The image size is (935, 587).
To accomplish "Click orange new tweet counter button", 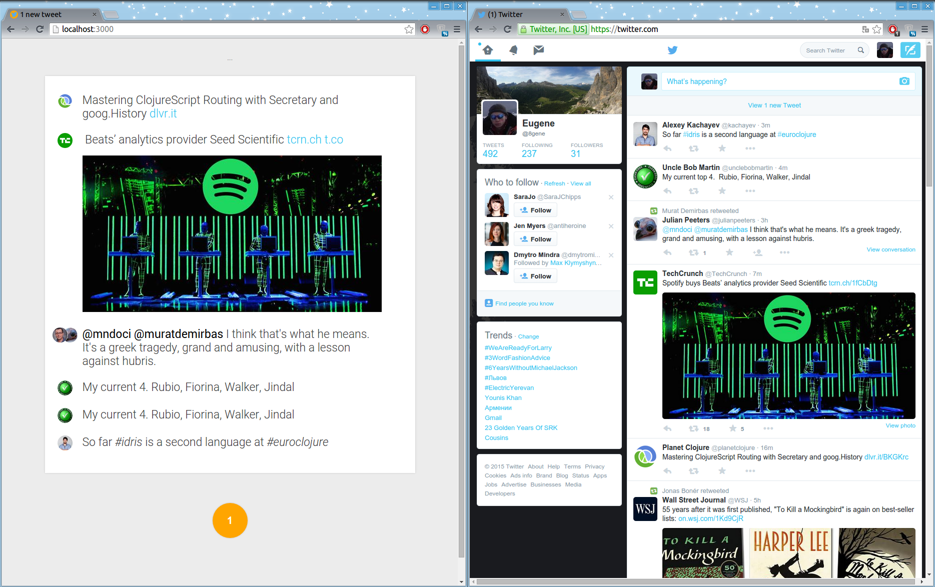I will tap(230, 520).
